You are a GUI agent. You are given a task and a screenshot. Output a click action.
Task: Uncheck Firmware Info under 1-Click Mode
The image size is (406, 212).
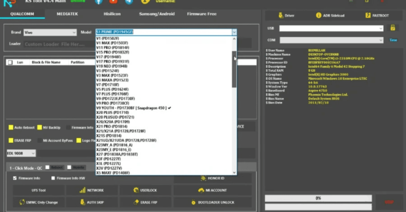[x=15, y=178]
